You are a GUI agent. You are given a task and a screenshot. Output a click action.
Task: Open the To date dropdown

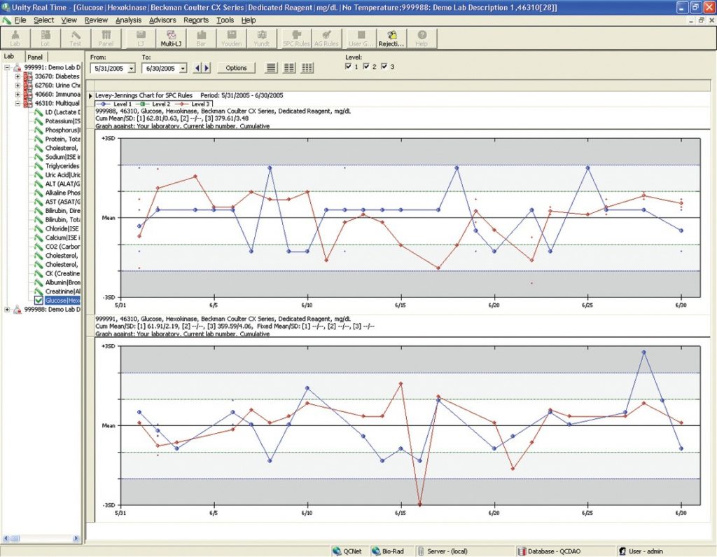point(183,68)
